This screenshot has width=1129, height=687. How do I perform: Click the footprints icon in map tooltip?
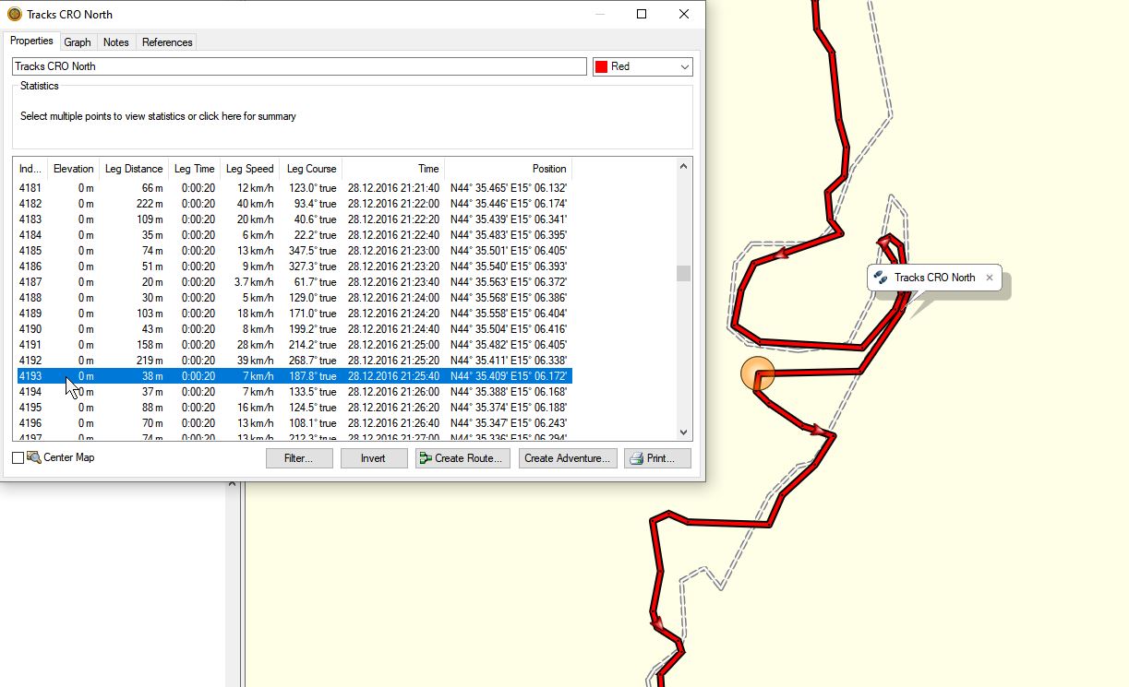881,278
